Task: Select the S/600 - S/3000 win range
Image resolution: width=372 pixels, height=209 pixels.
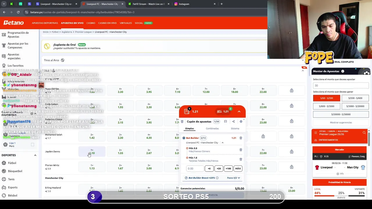Action: [x=326, y=106]
